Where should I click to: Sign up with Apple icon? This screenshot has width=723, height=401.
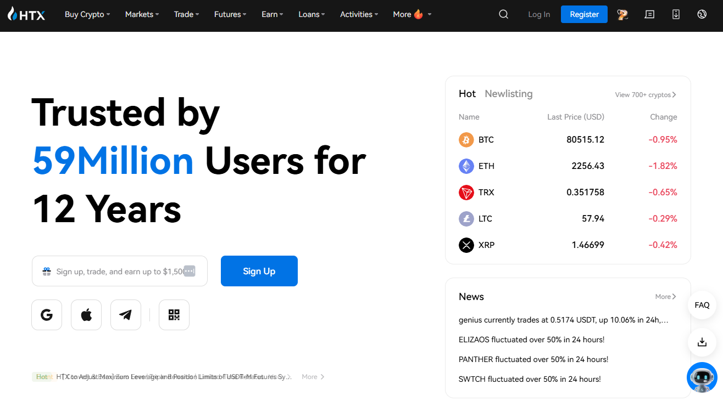coord(86,315)
